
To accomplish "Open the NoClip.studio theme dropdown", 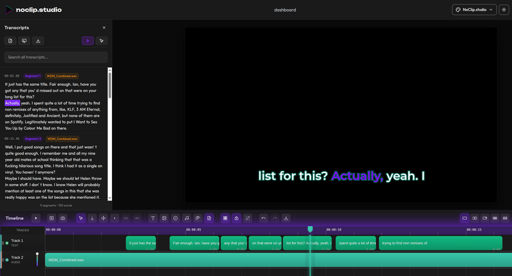I will tap(474, 10).
